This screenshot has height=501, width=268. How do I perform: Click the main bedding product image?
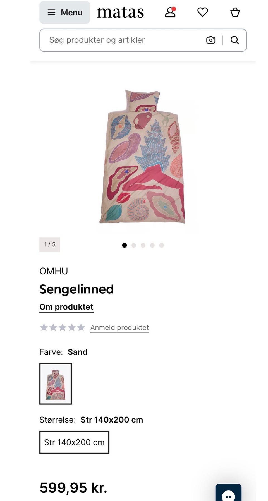[143, 156]
